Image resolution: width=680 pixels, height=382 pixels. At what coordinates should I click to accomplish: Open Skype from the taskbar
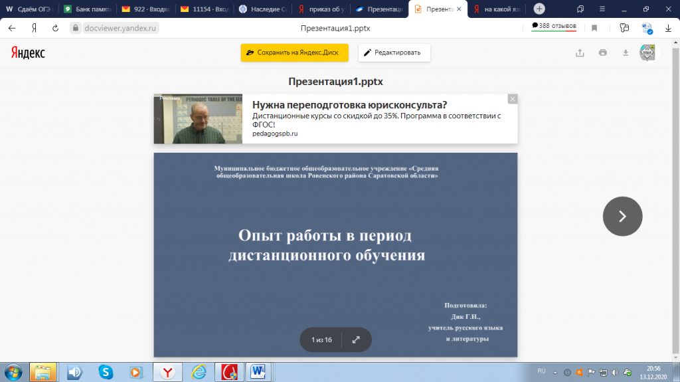(x=106, y=372)
